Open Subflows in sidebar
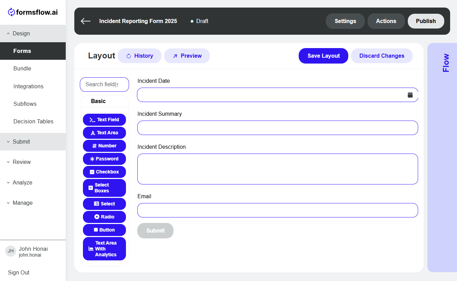The width and height of the screenshot is (457, 281). [33, 104]
